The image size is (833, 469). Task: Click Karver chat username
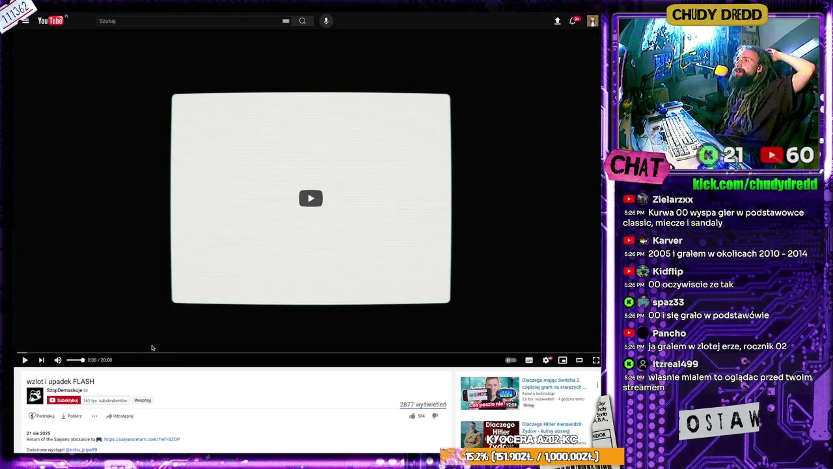667,240
